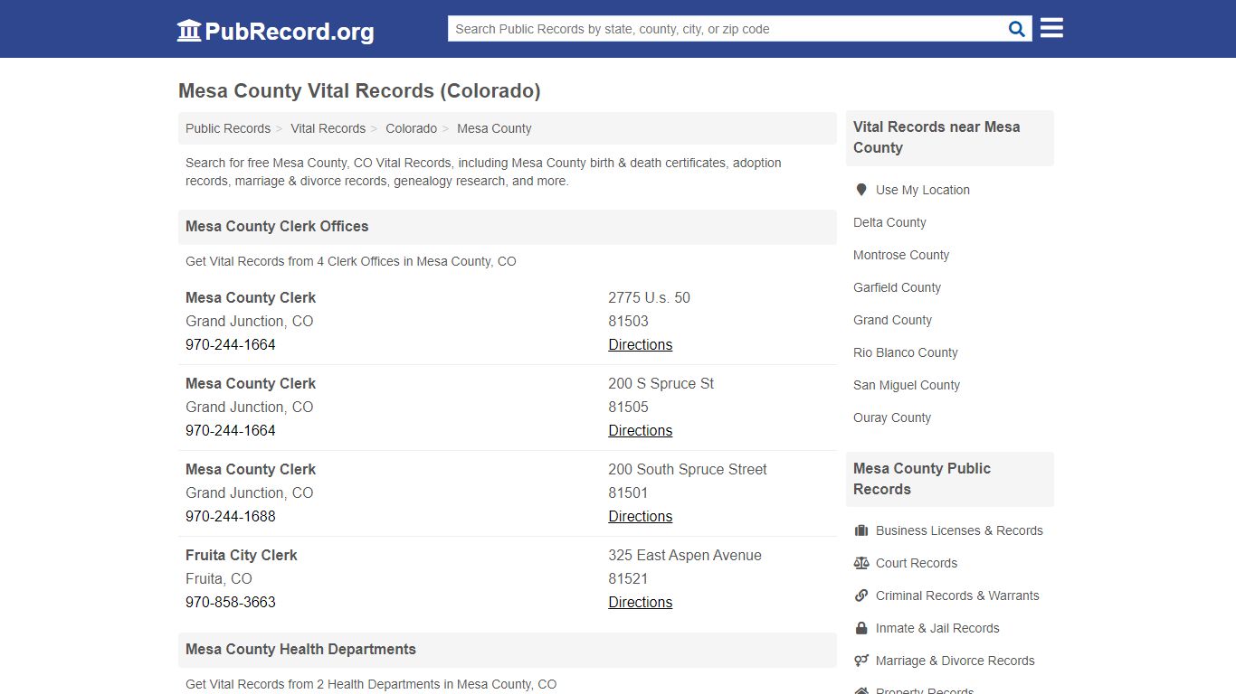Get Directions to 200 South Spruce Street
The height and width of the screenshot is (694, 1236).
pos(640,516)
